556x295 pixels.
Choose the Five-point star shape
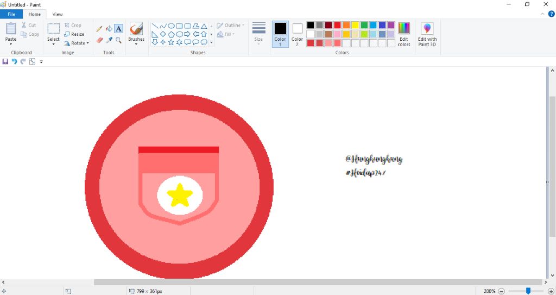(x=171, y=42)
